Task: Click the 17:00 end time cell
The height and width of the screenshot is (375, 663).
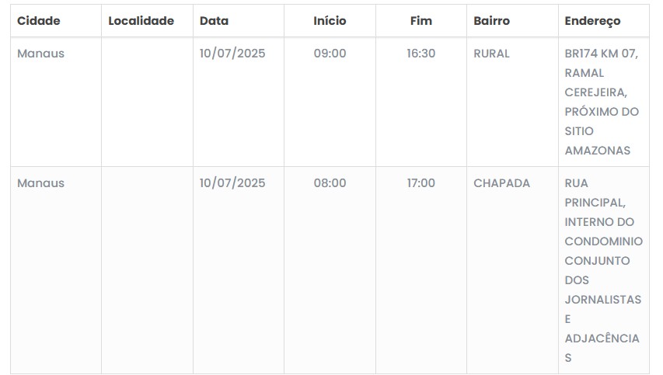Action: pyautogui.click(x=420, y=183)
